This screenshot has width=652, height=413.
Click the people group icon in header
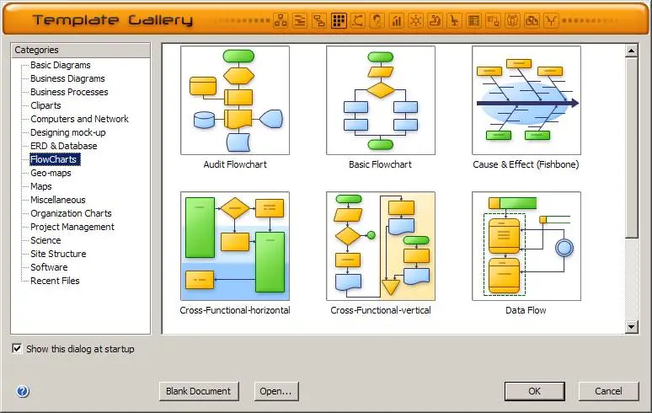coord(512,20)
